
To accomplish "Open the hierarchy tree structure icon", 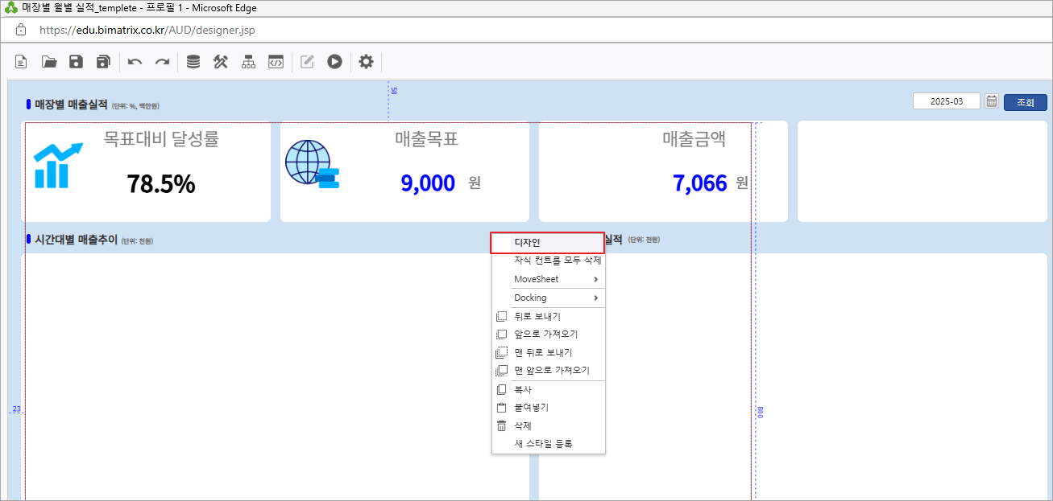I will click(x=248, y=62).
